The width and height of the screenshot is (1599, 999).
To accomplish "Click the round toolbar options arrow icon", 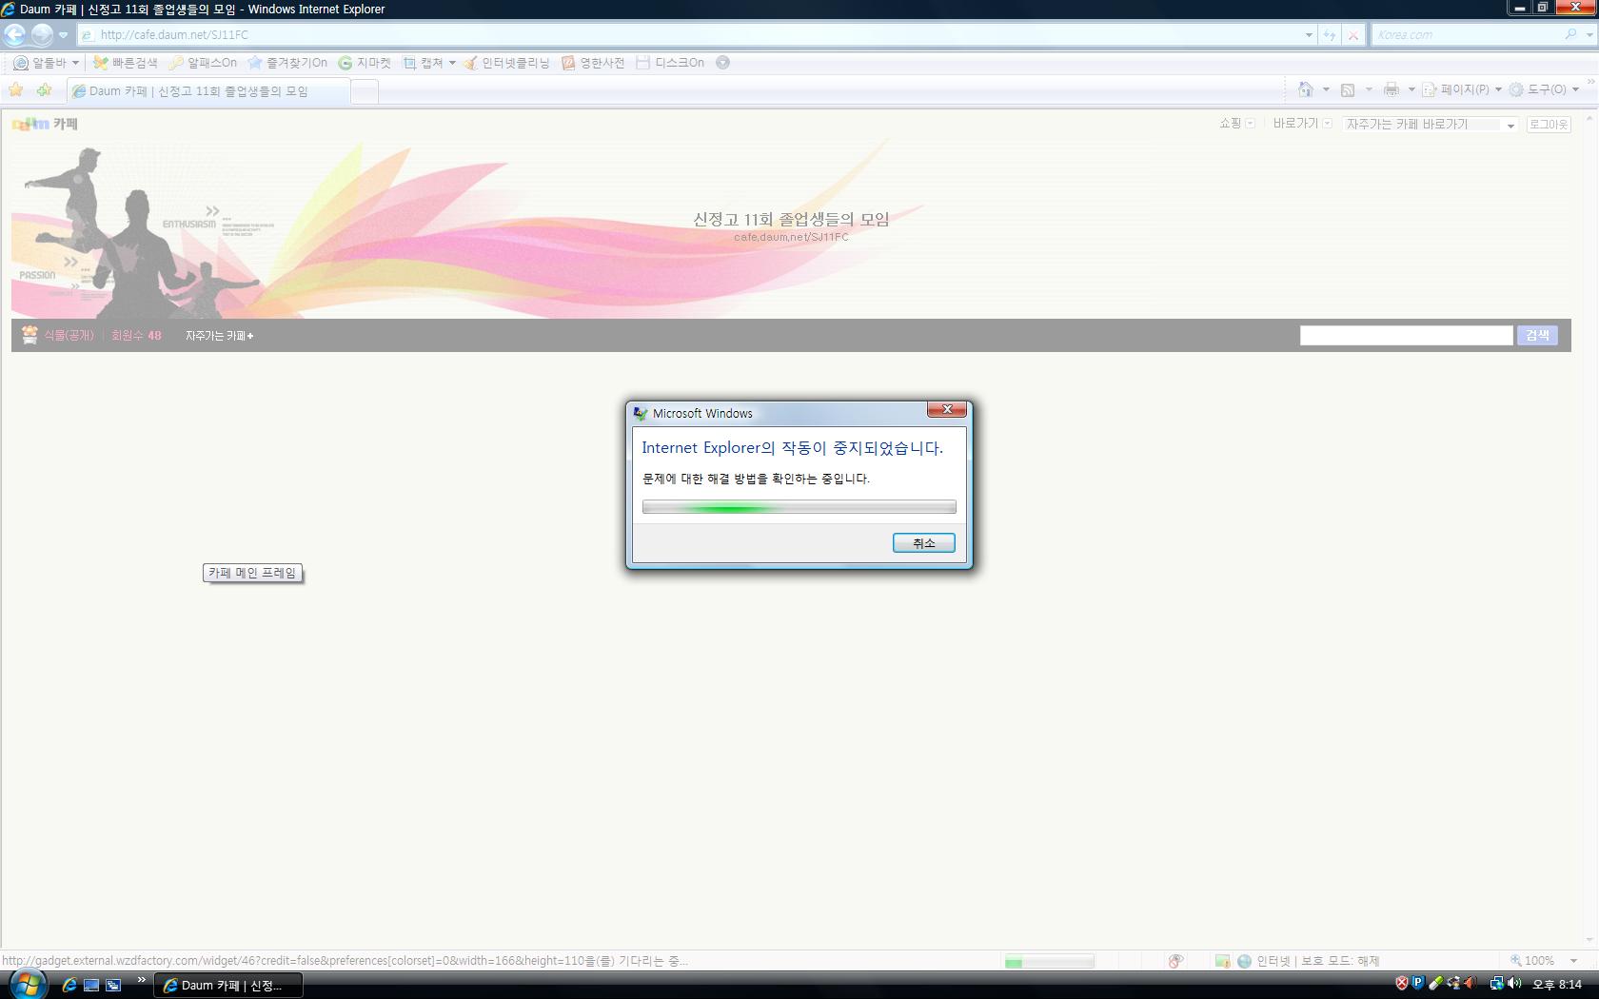I will (722, 63).
